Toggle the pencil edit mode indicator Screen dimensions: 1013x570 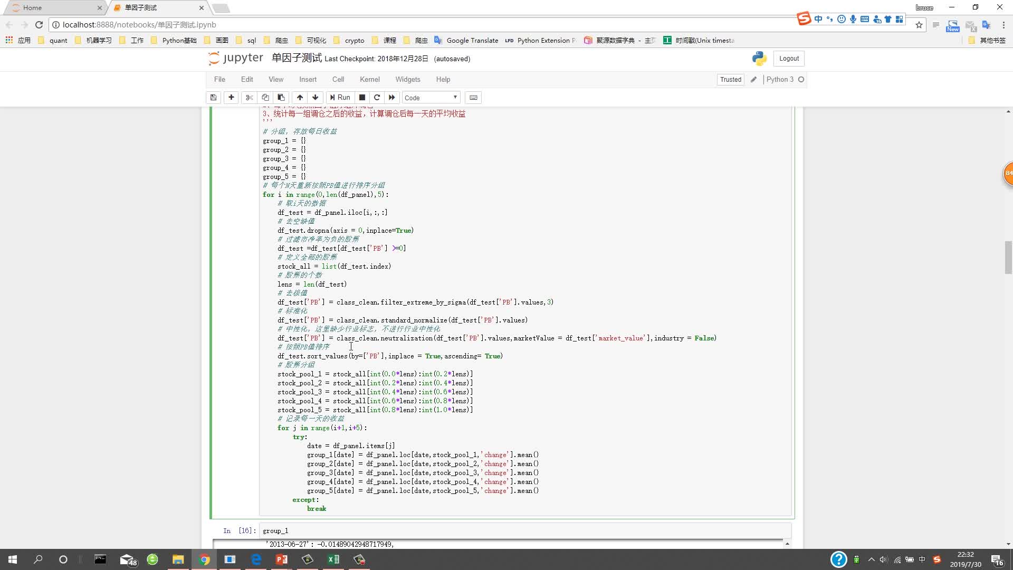(x=753, y=80)
